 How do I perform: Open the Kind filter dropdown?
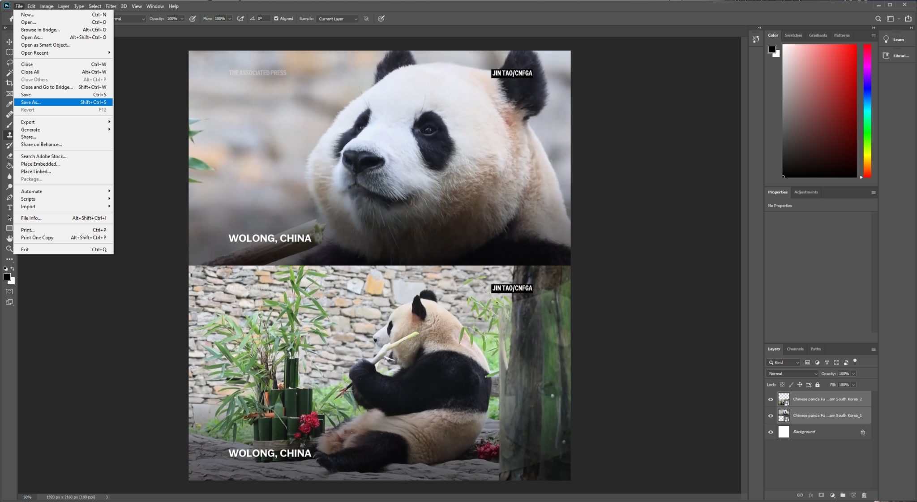783,363
